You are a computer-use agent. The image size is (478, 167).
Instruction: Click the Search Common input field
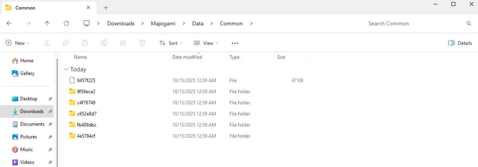414,23
